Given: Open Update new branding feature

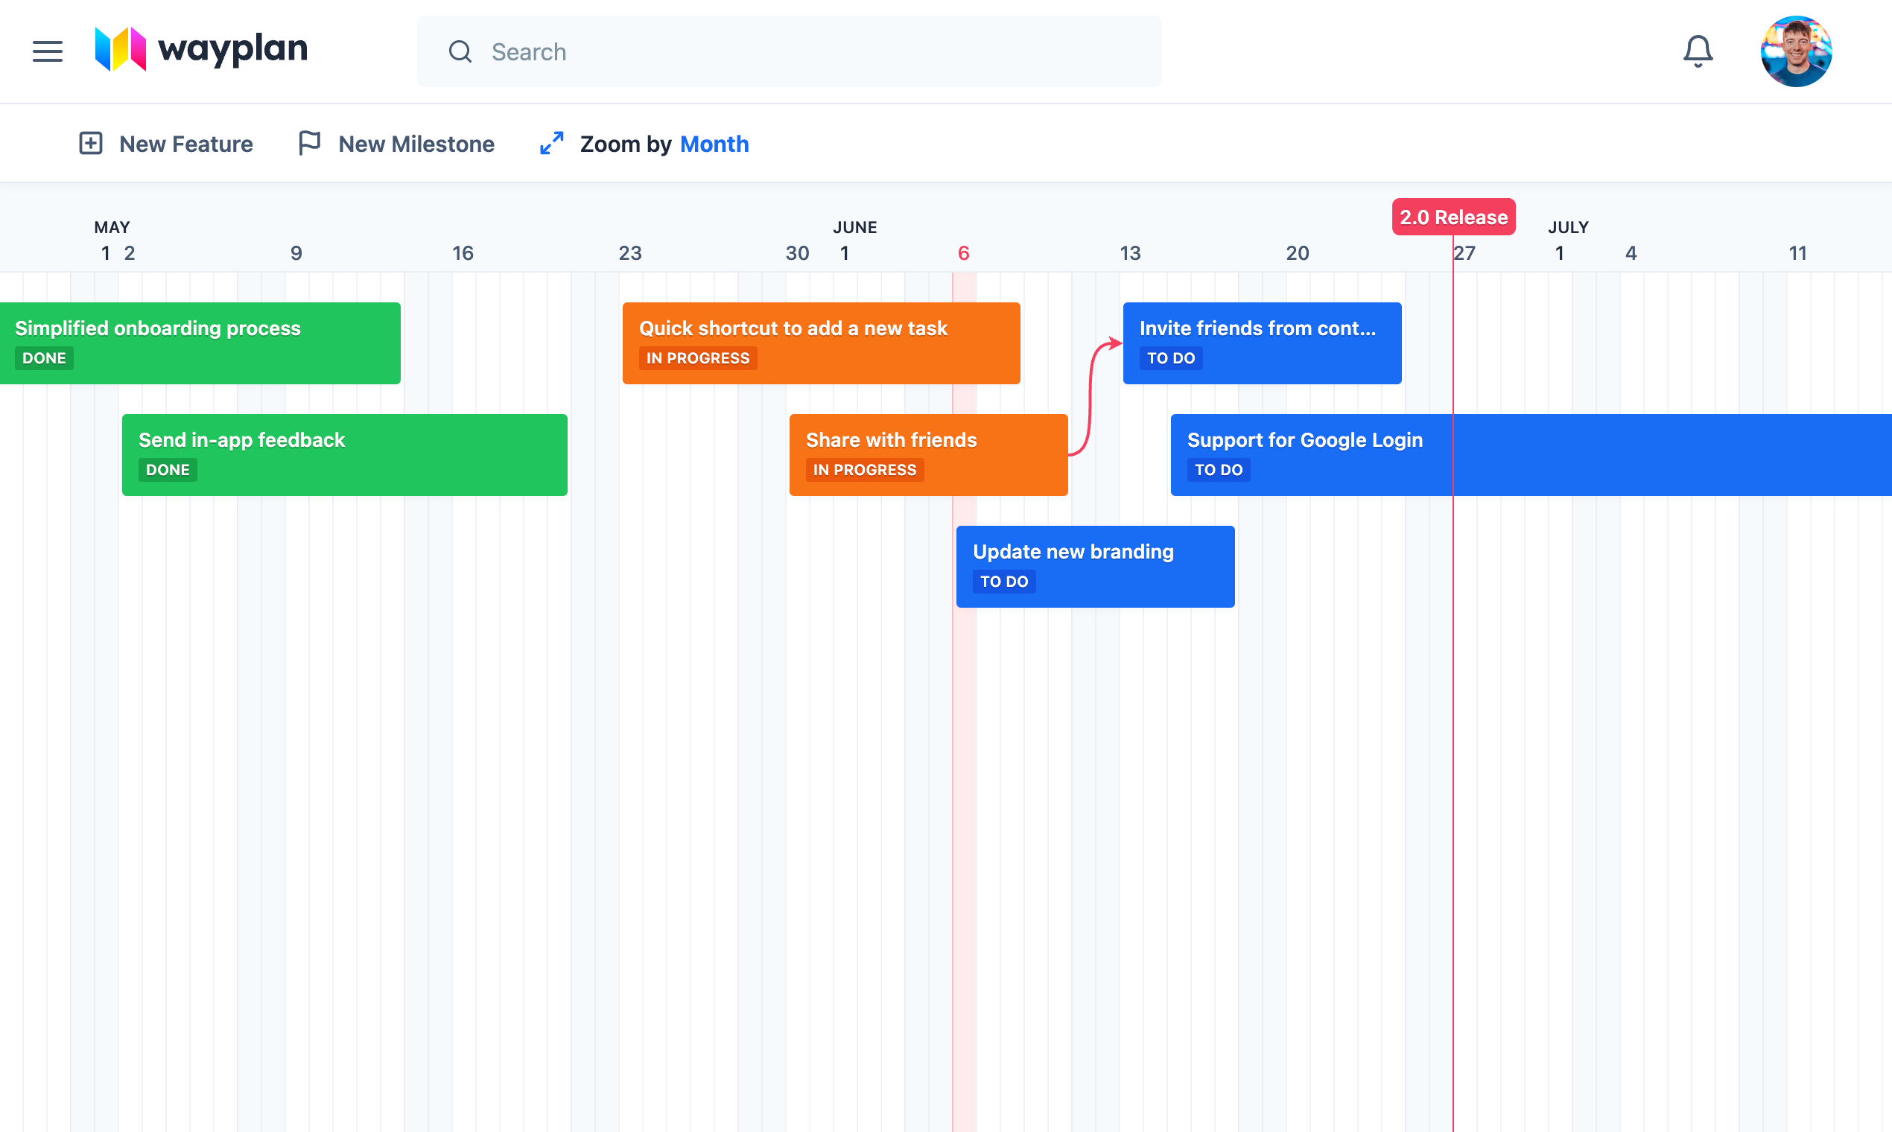Looking at the screenshot, I should click(x=1096, y=567).
